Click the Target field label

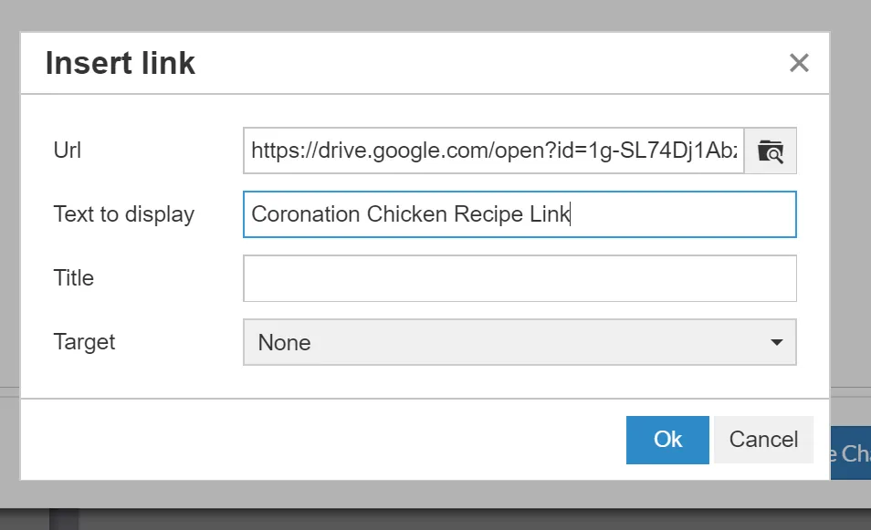point(85,342)
